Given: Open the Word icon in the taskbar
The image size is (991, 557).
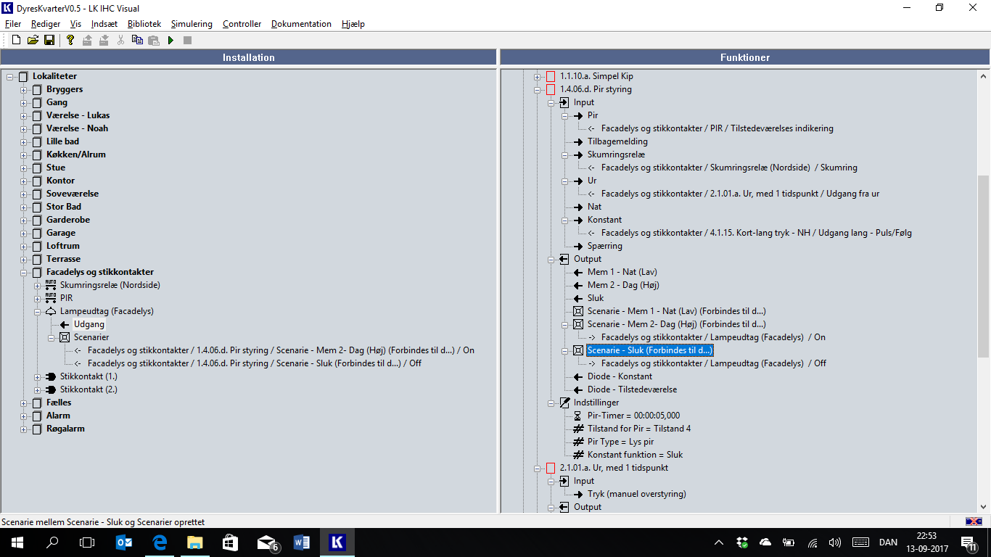Looking at the screenshot, I should [302, 542].
